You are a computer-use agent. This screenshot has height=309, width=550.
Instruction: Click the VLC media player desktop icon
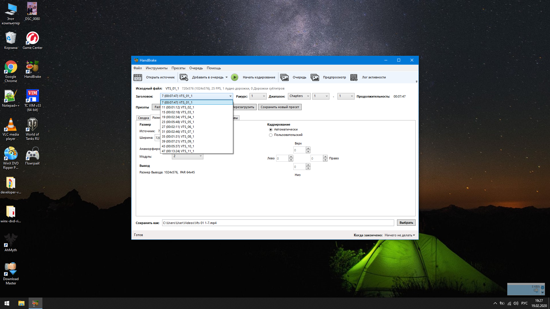coord(11,129)
